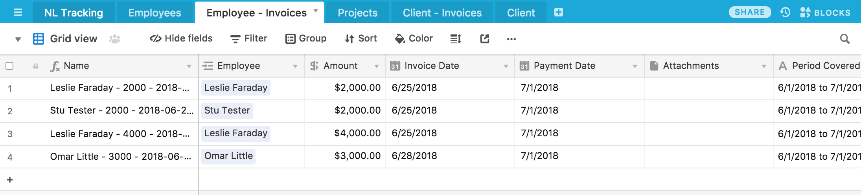Open the Employee - Invoices tab dropdown

315,11
